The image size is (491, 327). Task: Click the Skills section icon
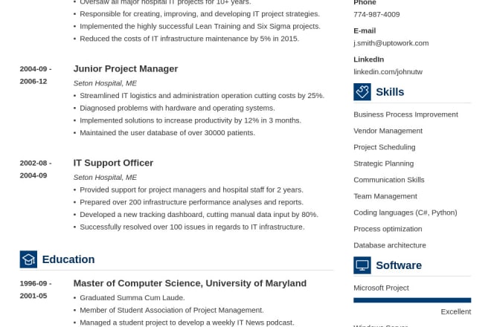point(362,91)
